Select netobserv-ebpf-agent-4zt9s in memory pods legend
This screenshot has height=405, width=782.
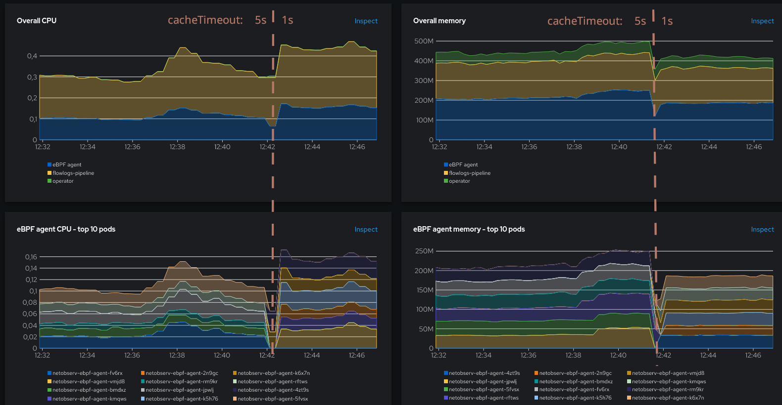[x=482, y=373]
